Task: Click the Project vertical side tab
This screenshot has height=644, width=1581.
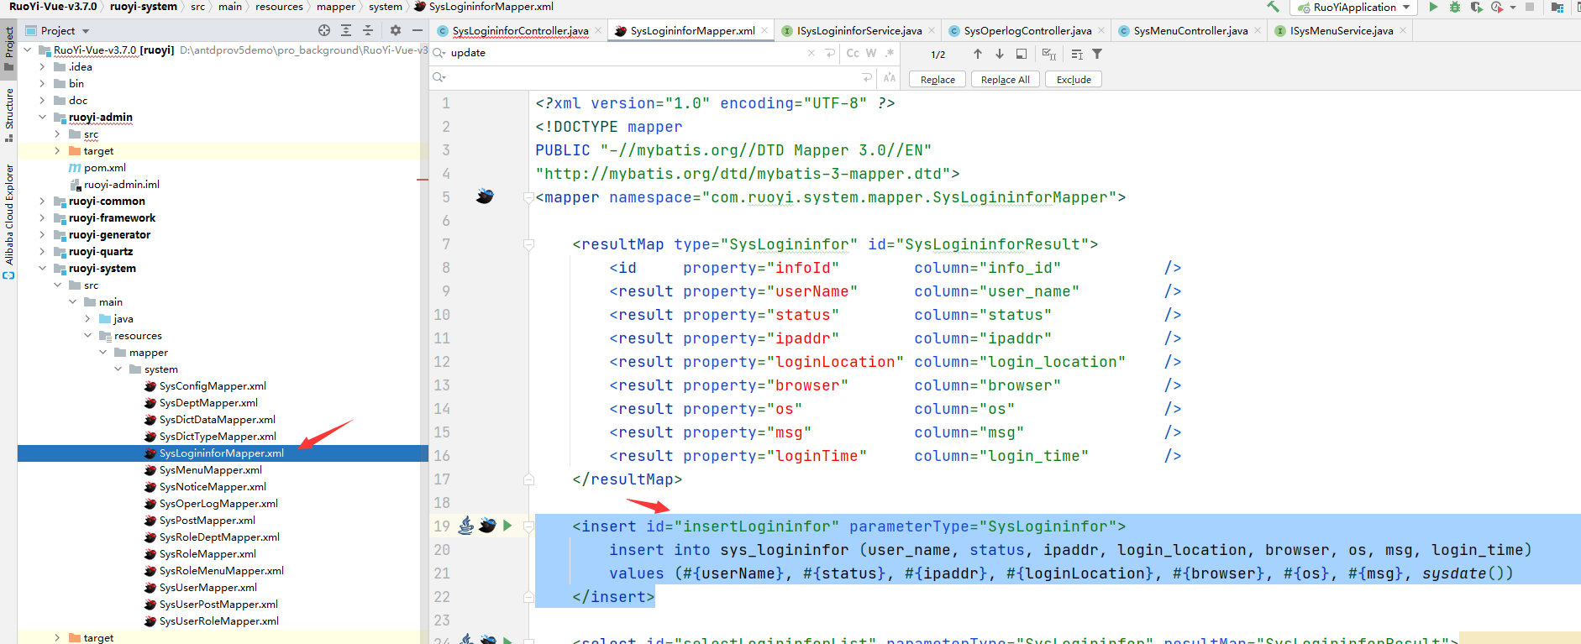Action: tap(8, 48)
